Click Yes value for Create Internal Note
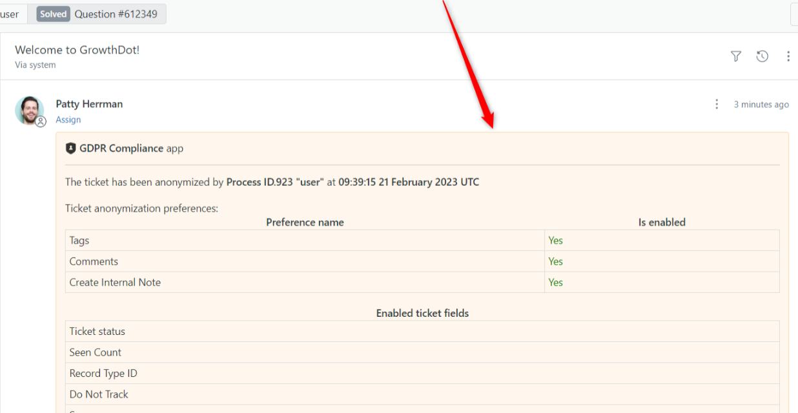Screen dimensions: 798x413 point(556,282)
